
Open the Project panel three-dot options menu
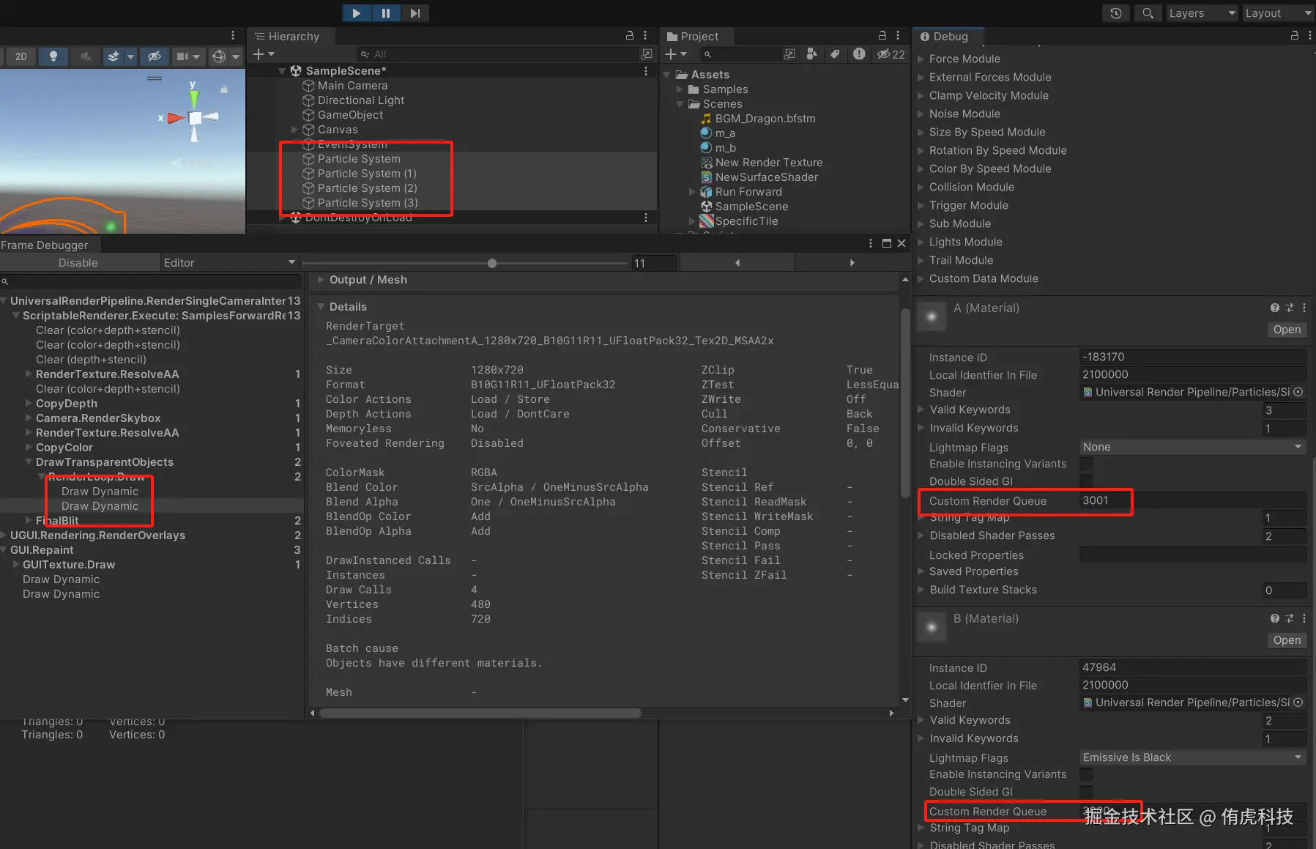click(898, 35)
